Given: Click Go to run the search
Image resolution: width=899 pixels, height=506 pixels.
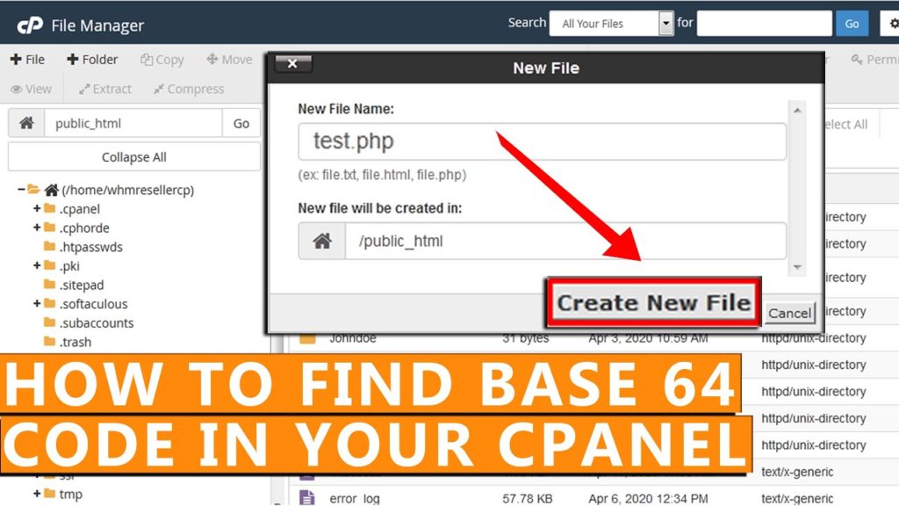Looking at the screenshot, I should (x=852, y=23).
